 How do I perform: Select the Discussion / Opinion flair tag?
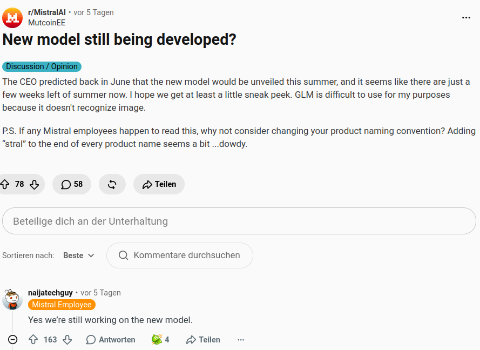pos(42,66)
